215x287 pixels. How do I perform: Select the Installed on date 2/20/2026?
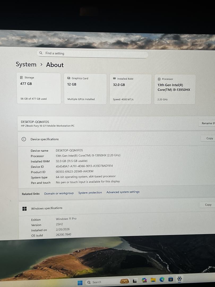[x=63, y=229]
